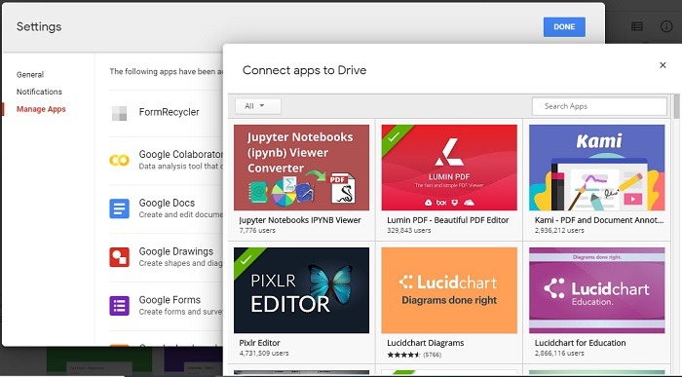Click the Google Forms purple icon
682x377 pixels.
(x=119, y=306)
